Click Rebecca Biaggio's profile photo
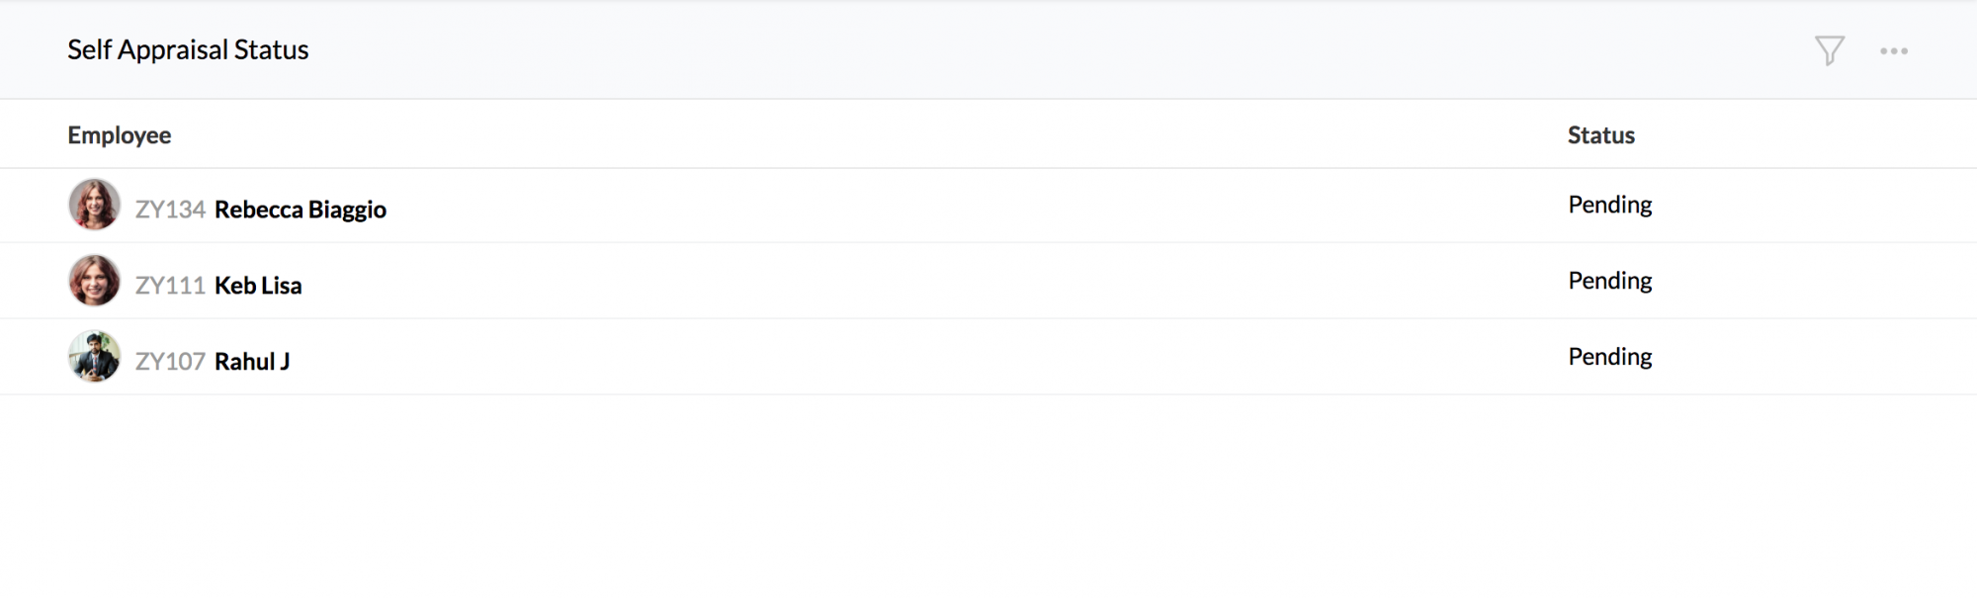 pos(94,205)
